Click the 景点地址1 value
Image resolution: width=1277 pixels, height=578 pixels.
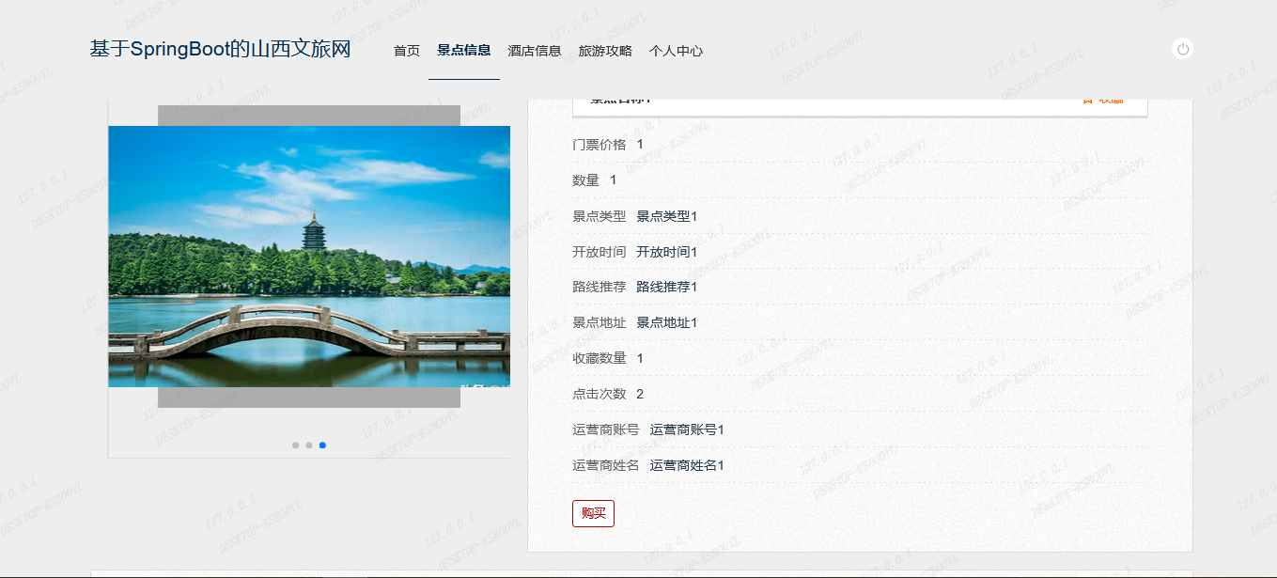point(667,322)
